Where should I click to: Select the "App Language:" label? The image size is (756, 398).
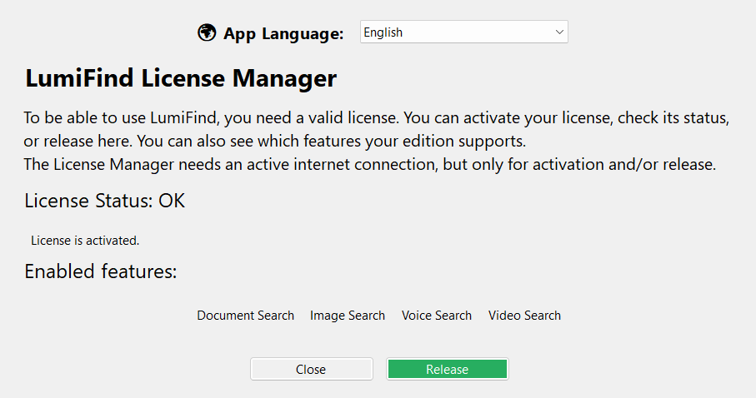point(283,34)
